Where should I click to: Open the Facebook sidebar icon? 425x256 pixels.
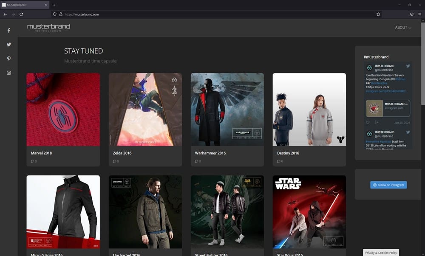(x=8, y=30)
